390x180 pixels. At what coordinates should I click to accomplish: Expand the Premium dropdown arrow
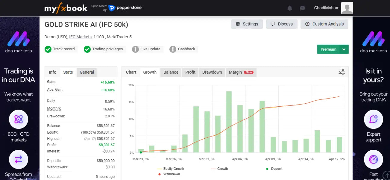click(344, 49)
